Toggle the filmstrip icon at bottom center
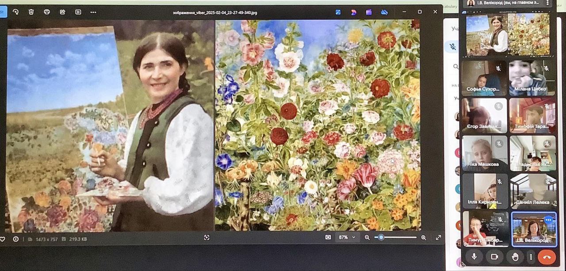The width and height of the screenshot is (566, 271). point(207,238)
